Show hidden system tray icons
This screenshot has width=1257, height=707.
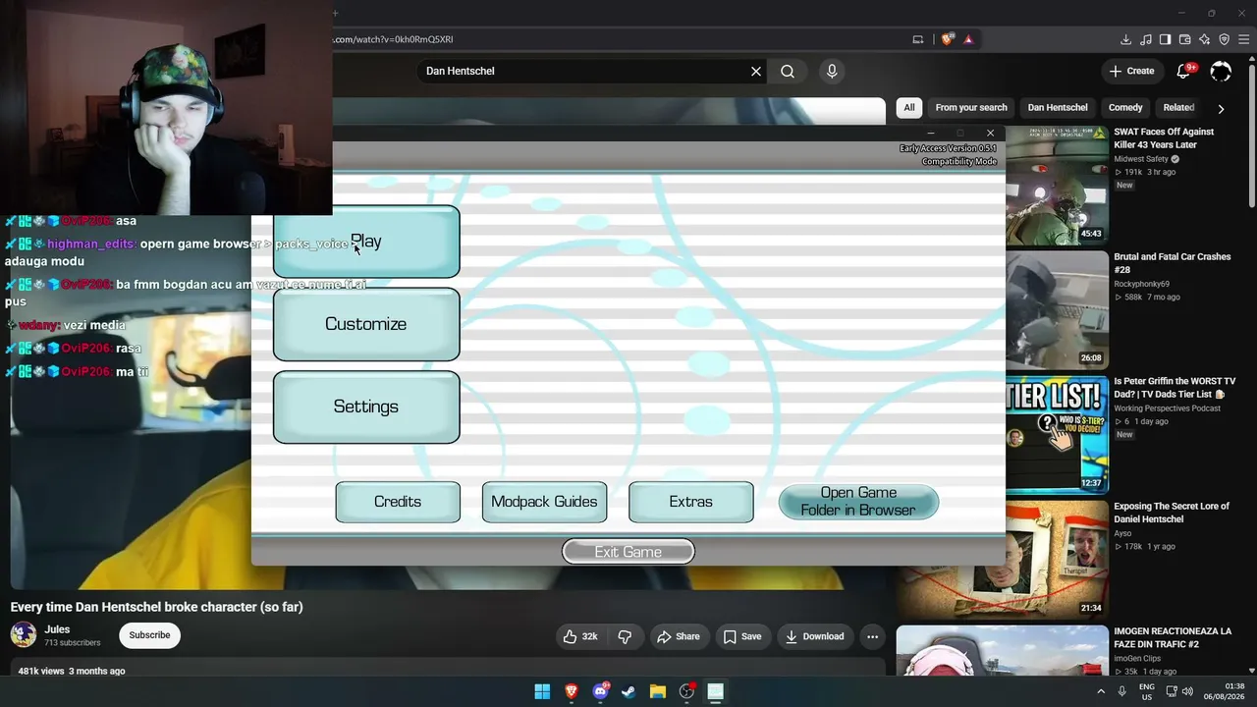click(x=1101, y=691)
